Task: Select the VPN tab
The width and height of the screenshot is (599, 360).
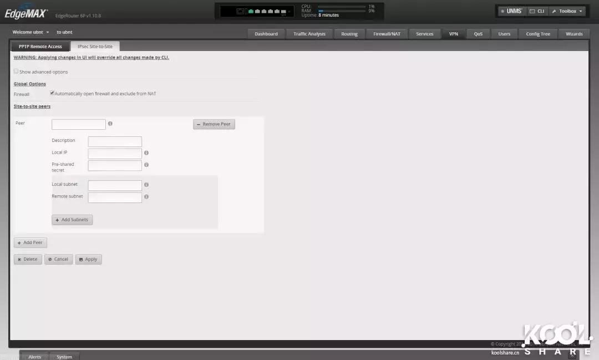Action: (x=454, y=34)
